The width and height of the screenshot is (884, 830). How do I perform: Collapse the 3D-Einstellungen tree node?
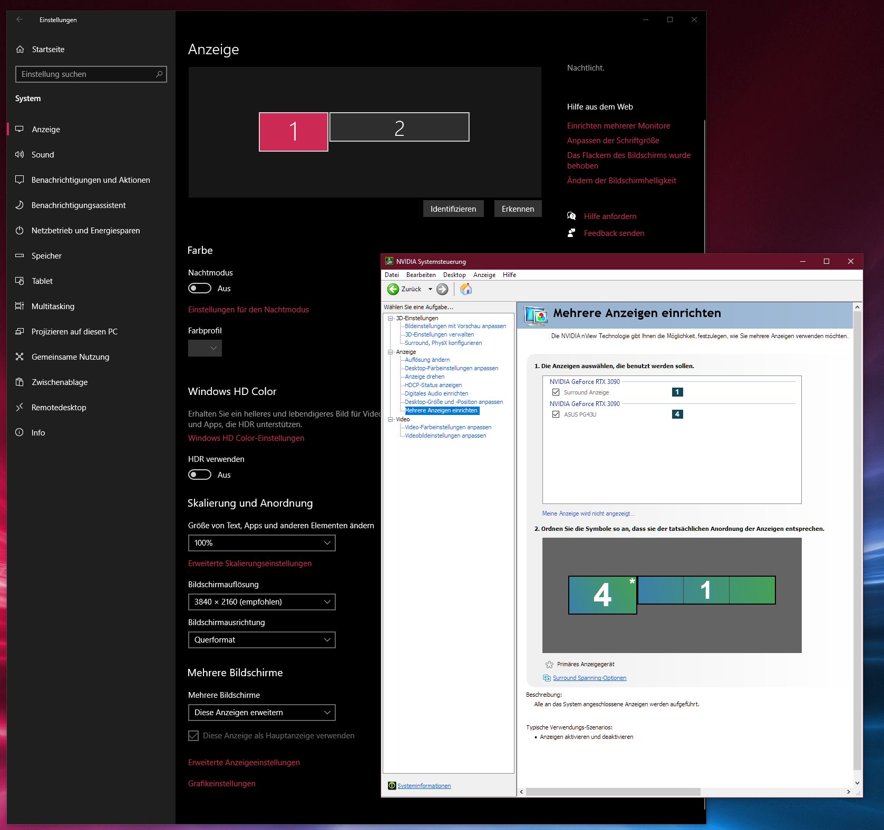point(391,318)
